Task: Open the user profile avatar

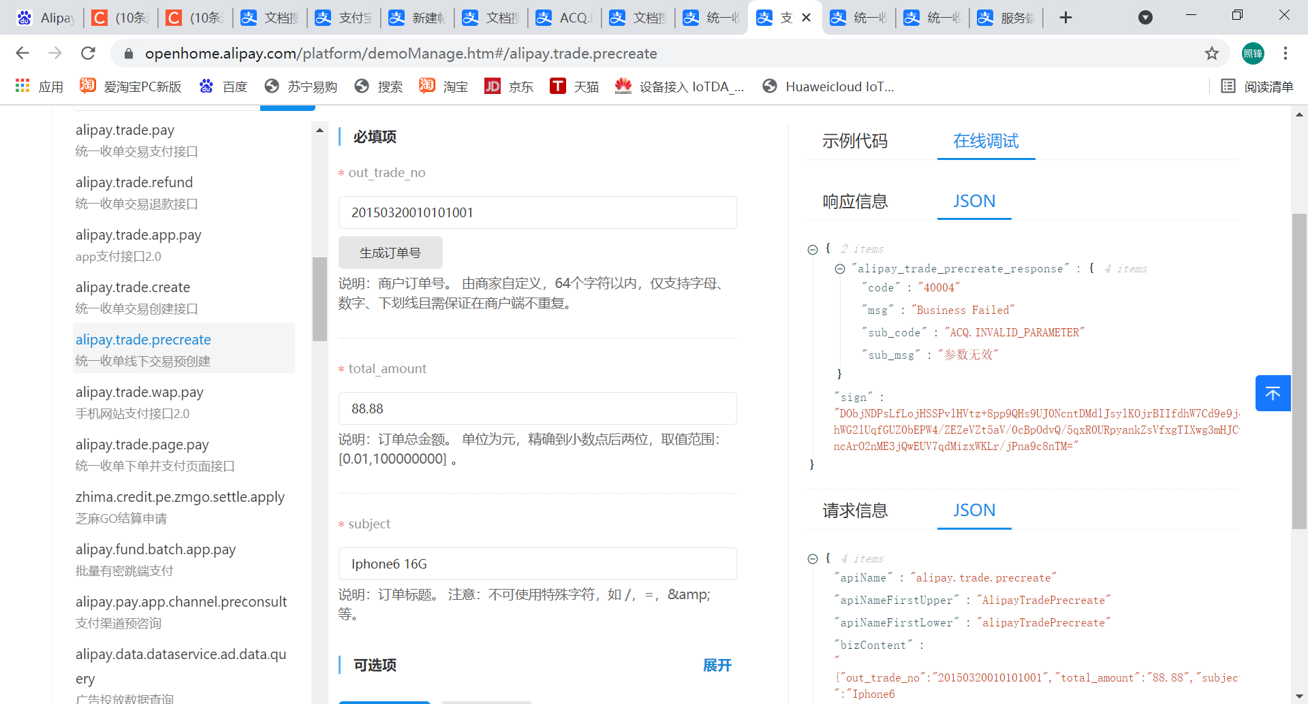Action: [1253, 53]
